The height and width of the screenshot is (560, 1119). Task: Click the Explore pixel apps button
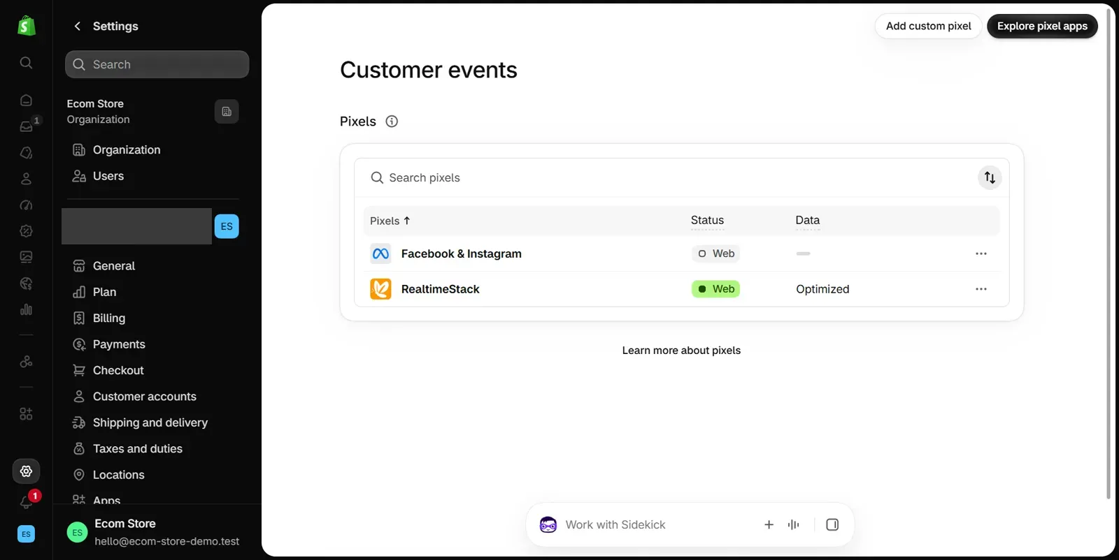pos(1042,26)
